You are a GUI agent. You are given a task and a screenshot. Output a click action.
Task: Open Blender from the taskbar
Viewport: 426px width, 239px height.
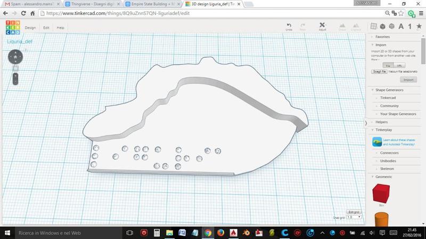[x=246, y=233]
